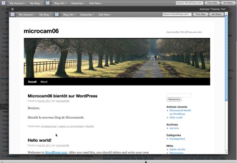Click the blog avatar icon in the preview bar
The image size is (237, 163).
coord(57,14)
